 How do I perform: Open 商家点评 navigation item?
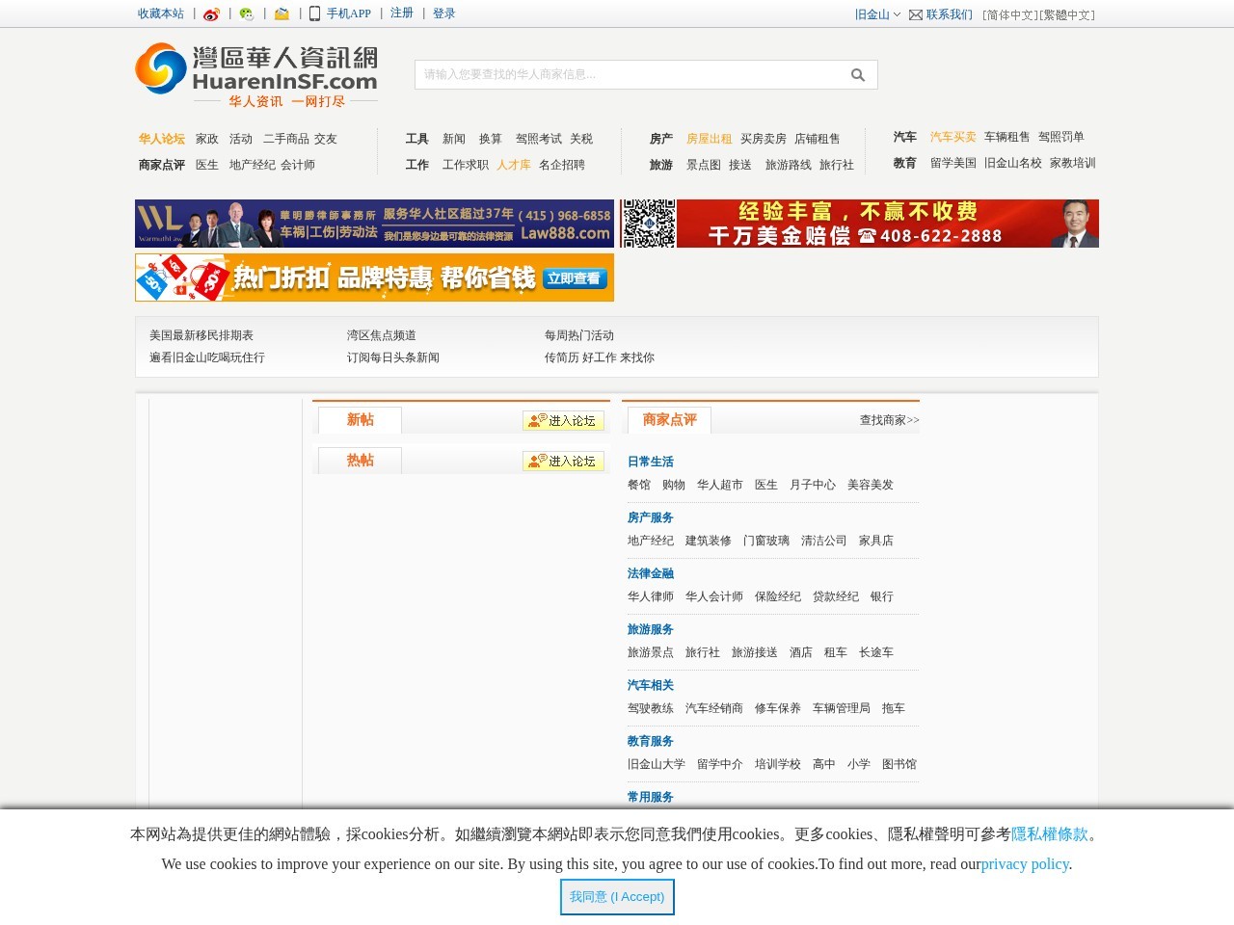click(x=162, y=165)
